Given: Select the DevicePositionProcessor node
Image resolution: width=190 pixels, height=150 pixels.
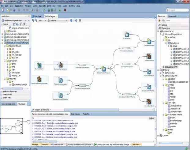Looking at the screenshot, I should (x=104, y=70).
